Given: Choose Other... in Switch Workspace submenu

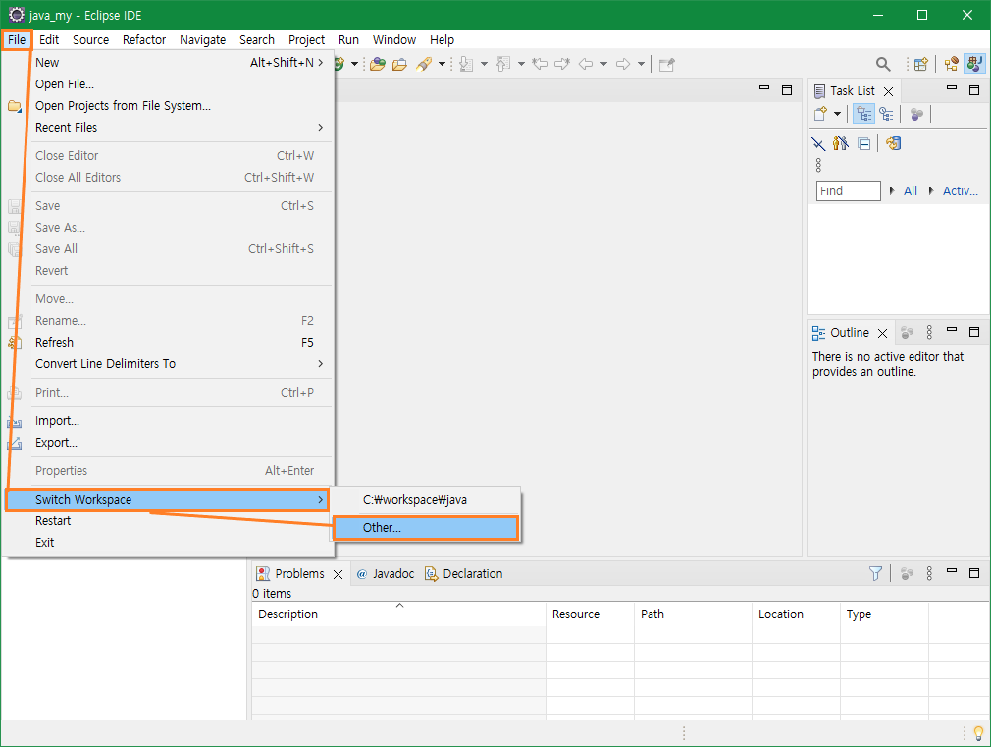Looking at the screenshot, I should [426, 527].
